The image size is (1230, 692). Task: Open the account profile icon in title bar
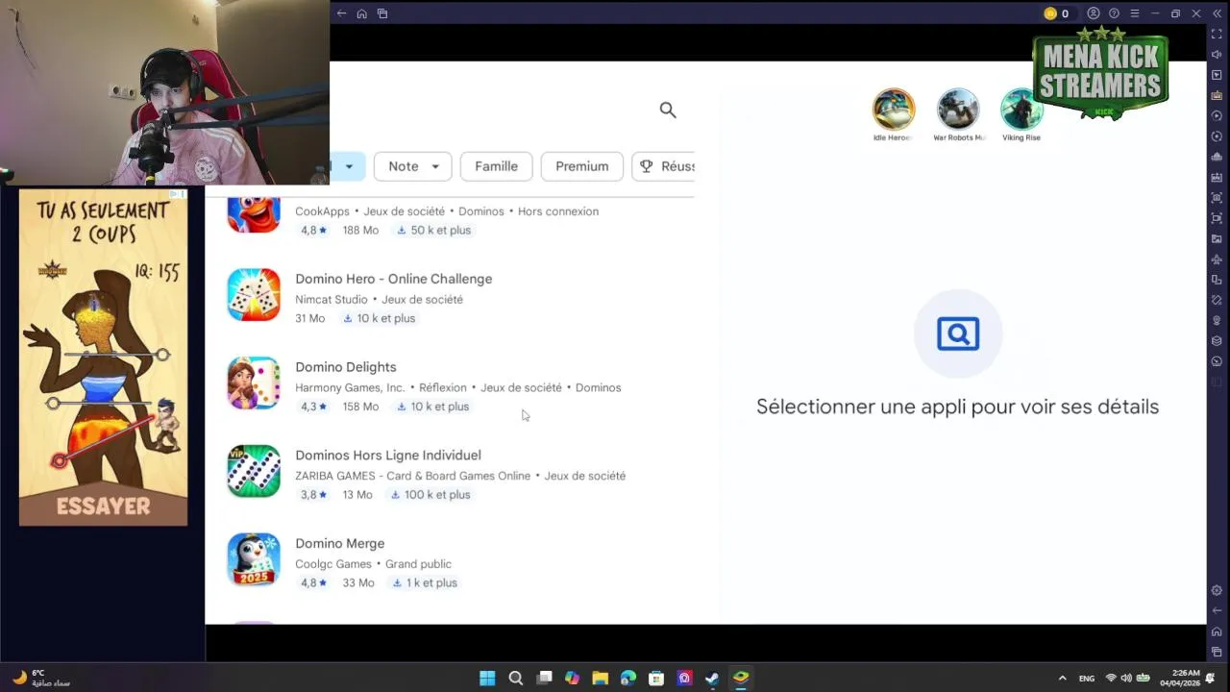click(x=1094, y=13)
